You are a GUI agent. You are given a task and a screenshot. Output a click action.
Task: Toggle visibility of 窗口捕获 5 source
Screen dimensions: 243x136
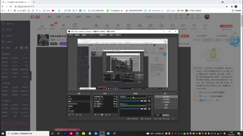(115, 106)
